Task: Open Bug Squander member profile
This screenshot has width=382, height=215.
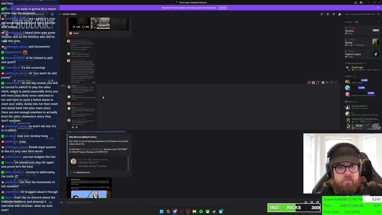Action: (362, 107)
